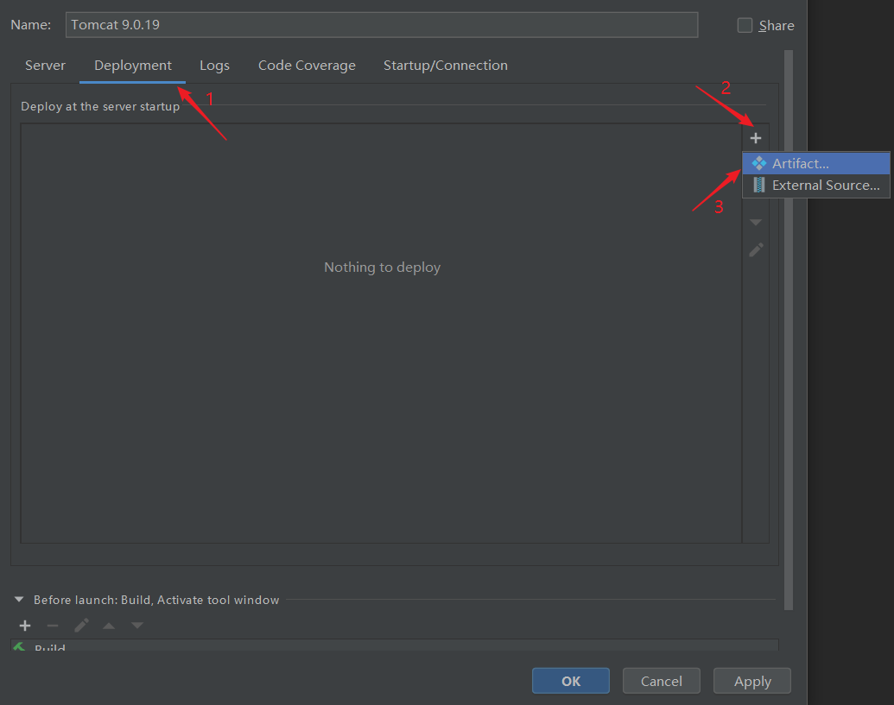The width and height of the screenshot is (894, 705).
Task: Open the Logs tab
Action: pyautogui.click(x=214, y=66)
